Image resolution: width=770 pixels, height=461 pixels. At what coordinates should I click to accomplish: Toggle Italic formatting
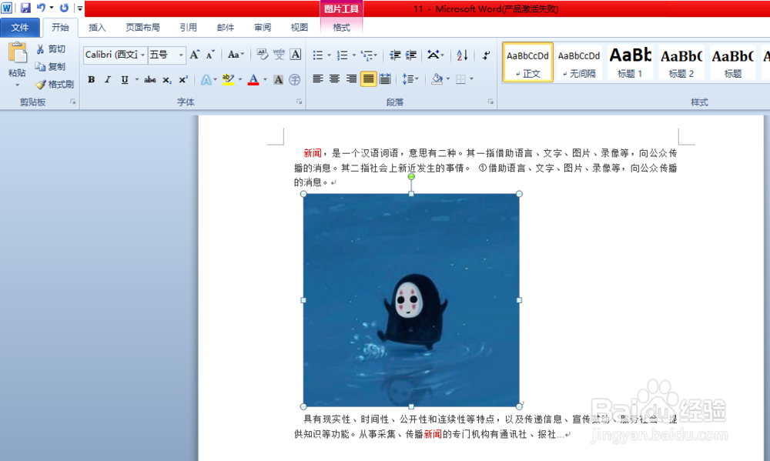pyautogui.click(x=108, y=79)
